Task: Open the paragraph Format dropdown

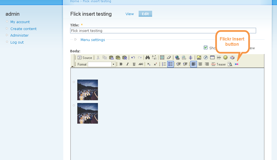Action: pyautogui.click(x=113, y=64)
